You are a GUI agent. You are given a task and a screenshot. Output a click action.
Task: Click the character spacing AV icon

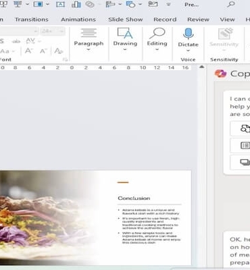[30, 41]
